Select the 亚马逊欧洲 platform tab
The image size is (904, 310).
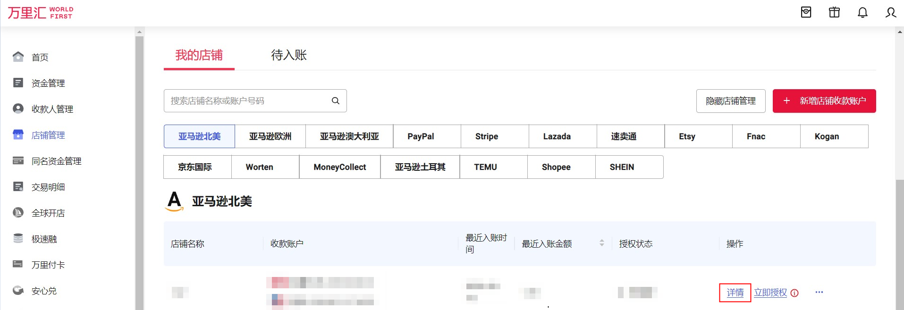pos(270,136)
